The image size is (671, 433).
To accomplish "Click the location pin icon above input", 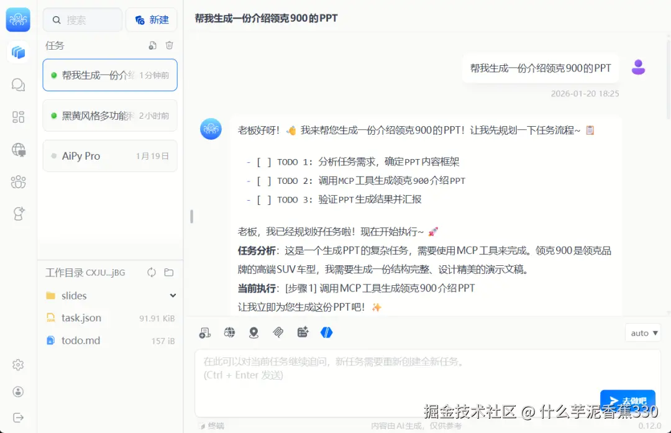I will click(253, 332).
